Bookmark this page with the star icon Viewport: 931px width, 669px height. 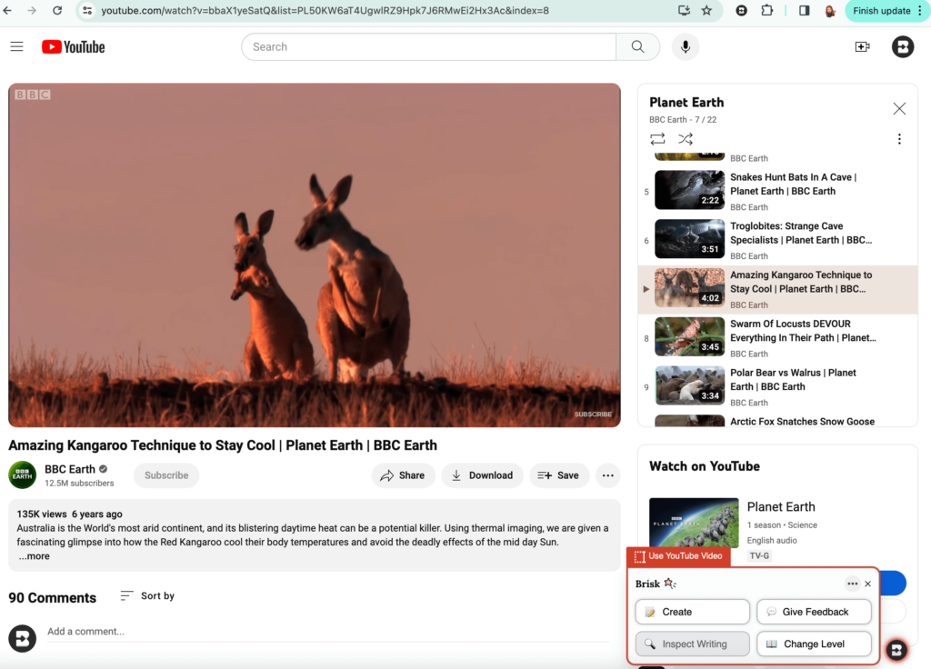706,12
